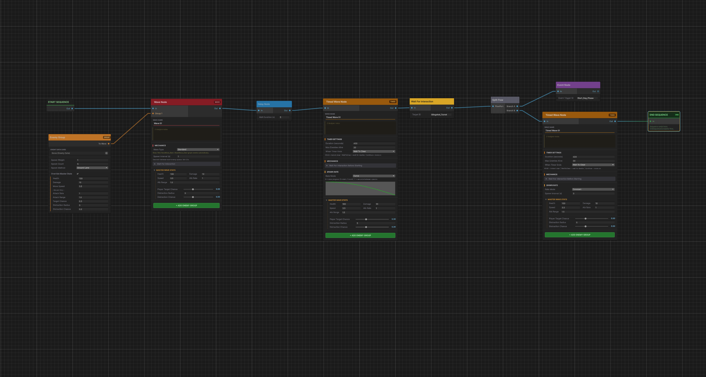Viewport: 706px width, 377px height.
Task: Click Out port of Curve-mode Timed Wave Node
Action: coord(396,108)
